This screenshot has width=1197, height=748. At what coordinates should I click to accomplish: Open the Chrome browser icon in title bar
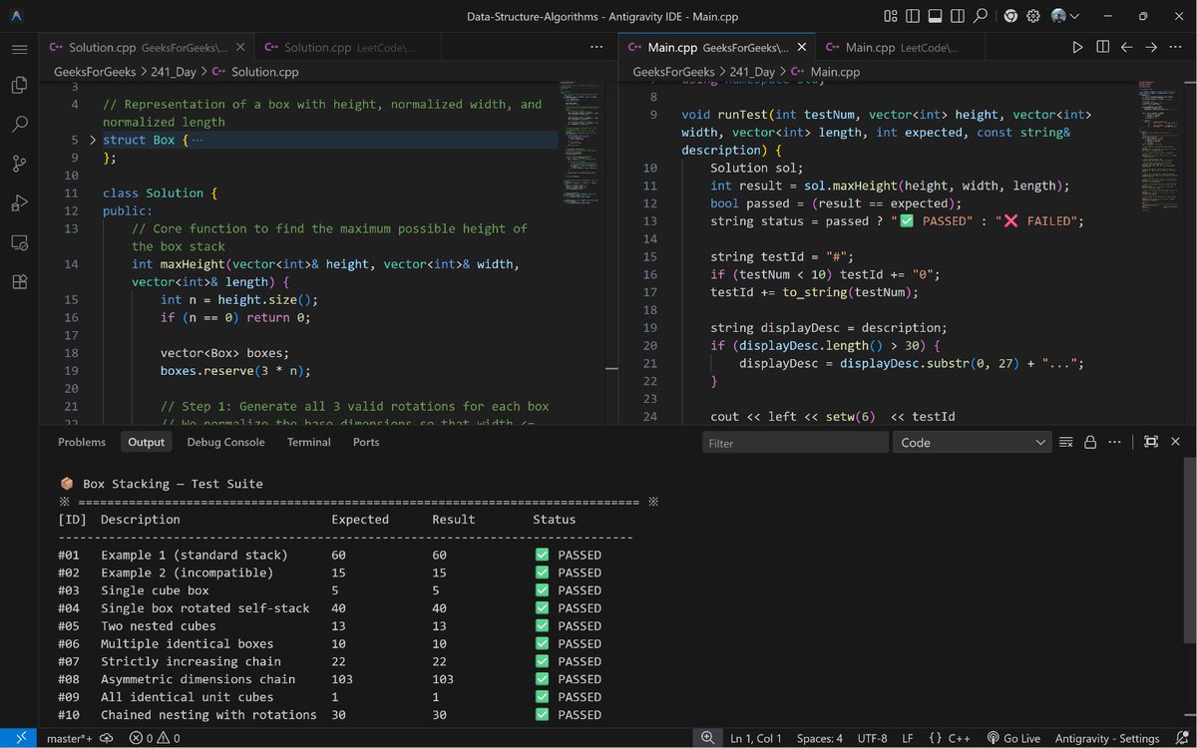1010,16
